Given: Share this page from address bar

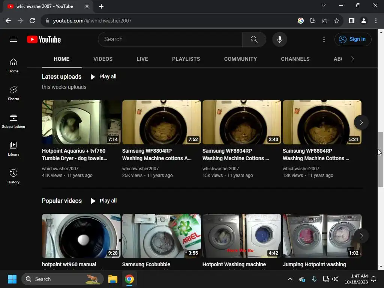Looking at the screenshot, I should [x=325, y=21].
